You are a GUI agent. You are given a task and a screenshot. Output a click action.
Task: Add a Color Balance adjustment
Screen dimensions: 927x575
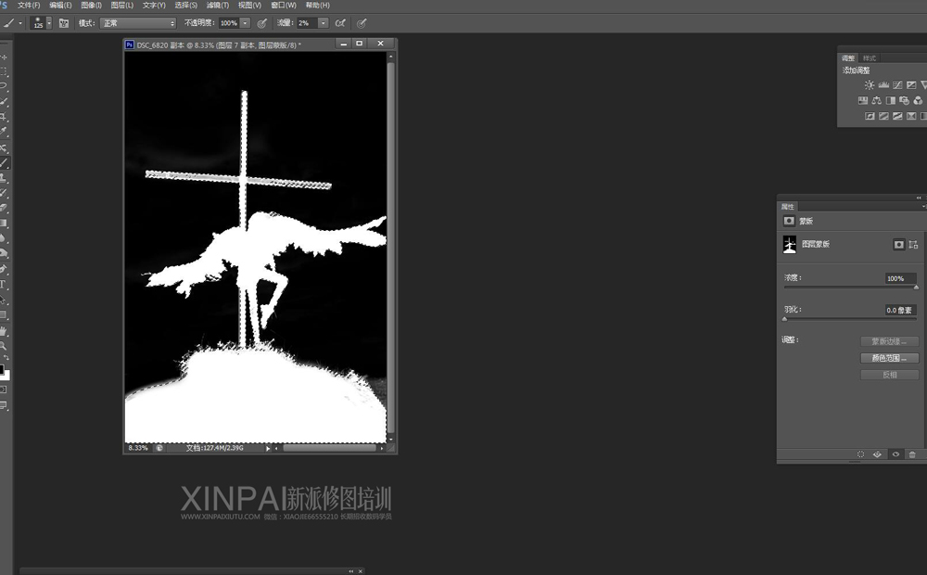(877, 100)
